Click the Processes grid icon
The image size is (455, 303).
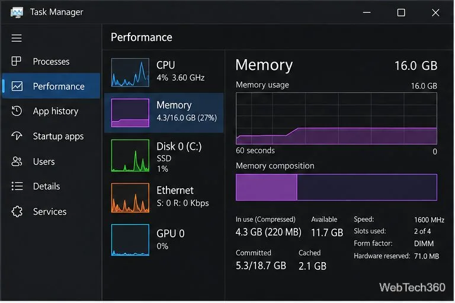pyautogui.click(x=16, y=61)
